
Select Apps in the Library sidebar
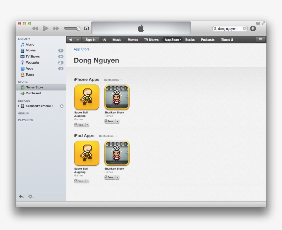41,69
